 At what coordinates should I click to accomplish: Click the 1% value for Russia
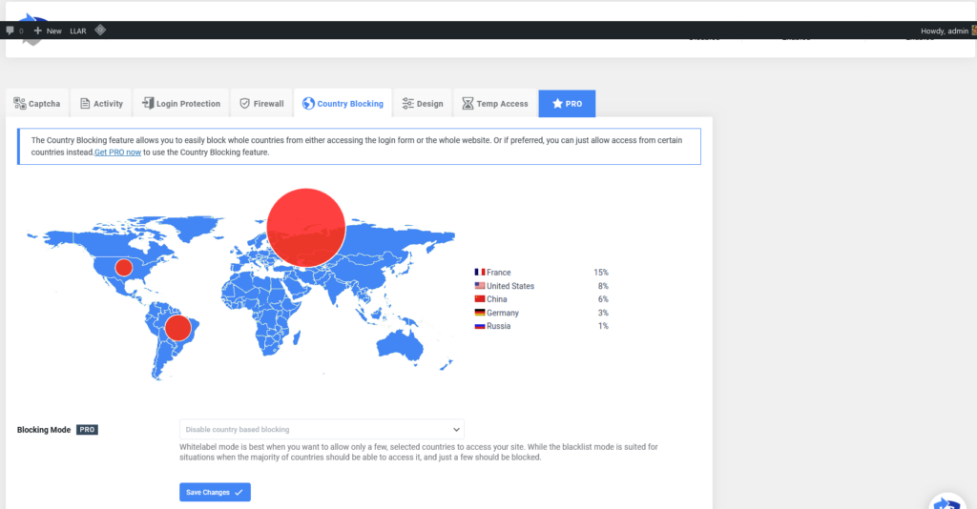pyautogui.click(x=603, y=326)
